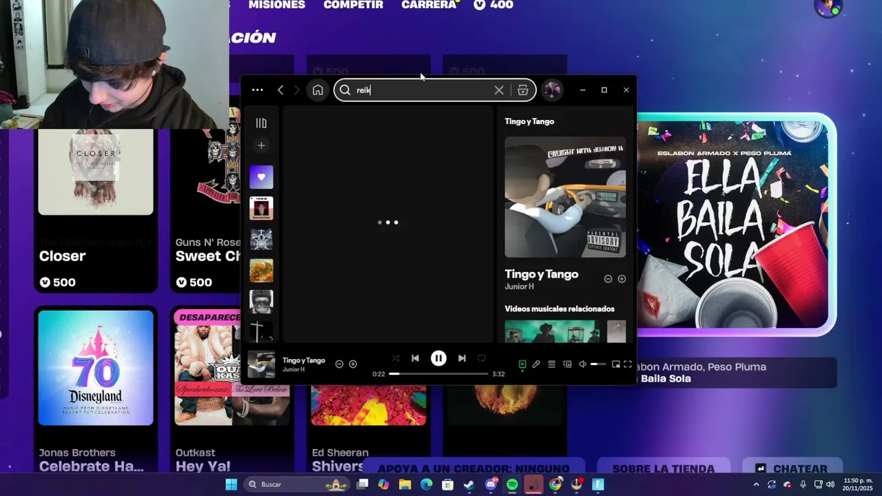Open the playlist with the orange food cover

coord(261,270)
